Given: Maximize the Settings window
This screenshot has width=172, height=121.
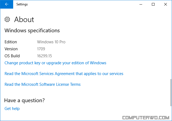Looking at the screenshot, I should 153,4.
